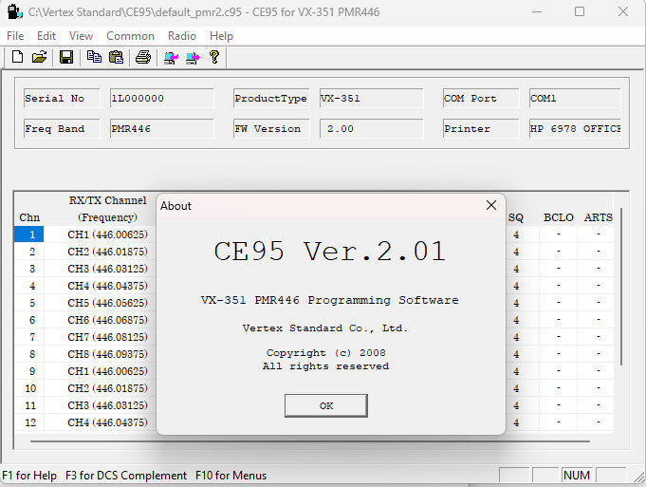646x487 pixels.
Task: Open the Help menu
Action: pyautogui.click(x=221, y=36)
